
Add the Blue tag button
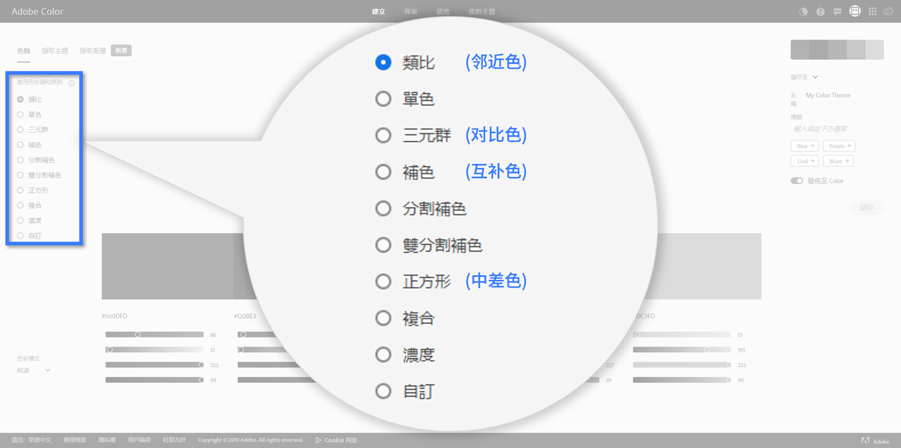[805, 146]
